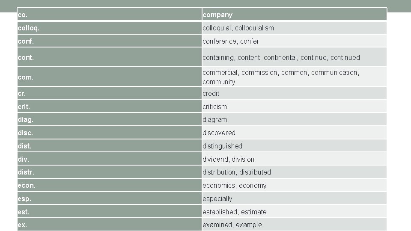
Task: Click the 'conf.' abbreviation cell
Action: pyautogui.click(x=109, y=41)
